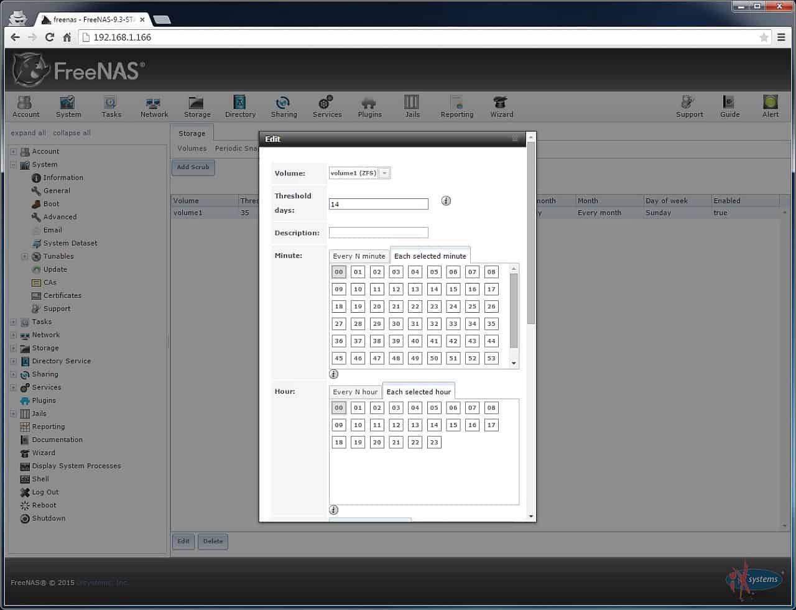Open Shell in the sidebar tree
The height and width of the screenshot is (610, 796).
click(x=40, y=479)
